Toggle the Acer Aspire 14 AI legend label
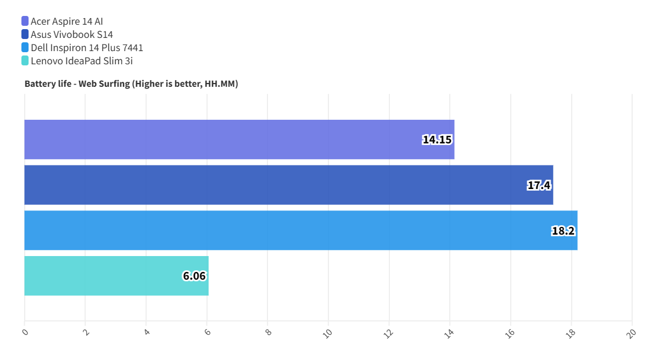 (x=66, y=21)
